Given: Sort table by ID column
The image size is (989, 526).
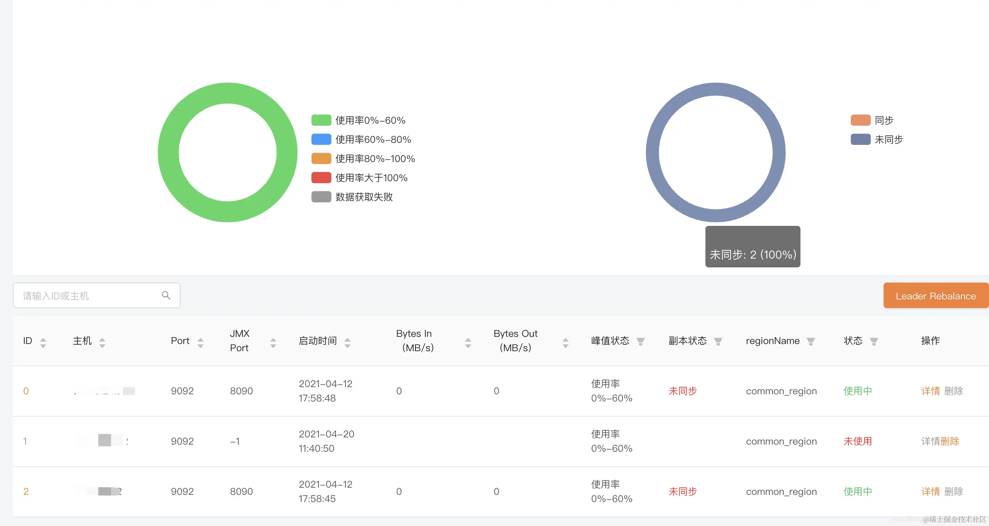Looking at the screenshot, I should pyautogui.click(x=43, y=342).
